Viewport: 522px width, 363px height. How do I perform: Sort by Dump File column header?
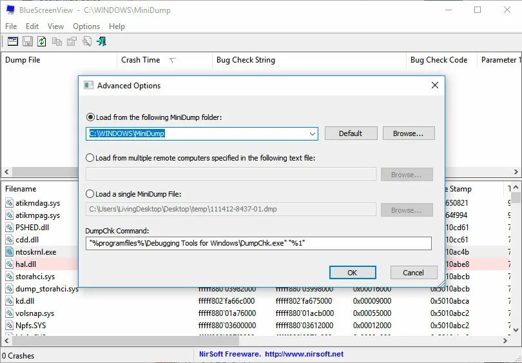(x=59, y=60)
